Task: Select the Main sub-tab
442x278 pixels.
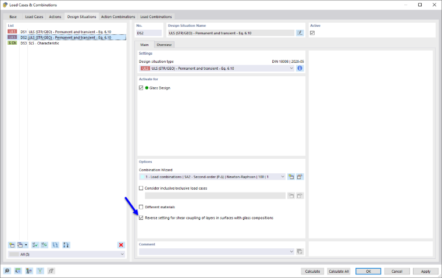Action: (x=144, y=45)
